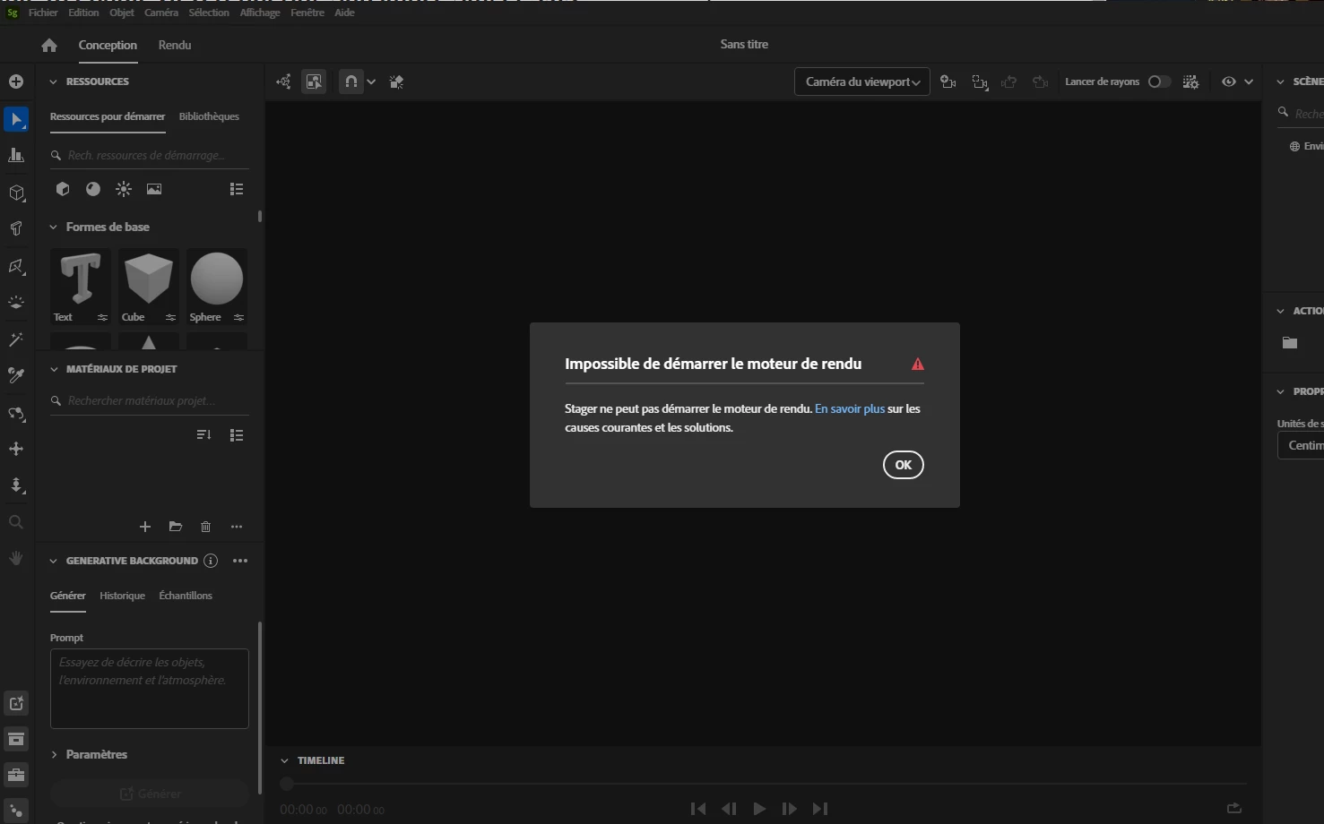The width and height of the screenshot is (1324, 824).
Task: Open the Fichier menu
Action: [x=43, y=13]
